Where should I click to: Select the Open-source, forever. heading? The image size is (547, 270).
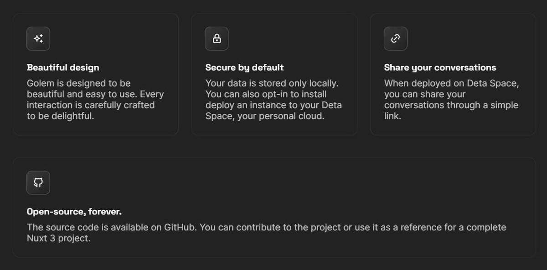[74, 212]
